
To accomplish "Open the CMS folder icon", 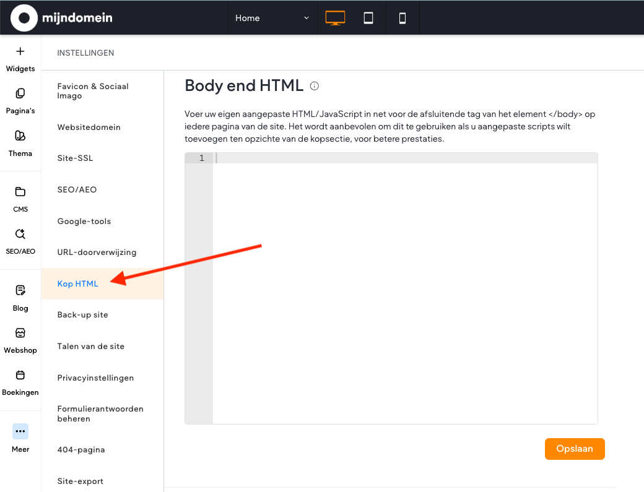I will pos(20,192).
